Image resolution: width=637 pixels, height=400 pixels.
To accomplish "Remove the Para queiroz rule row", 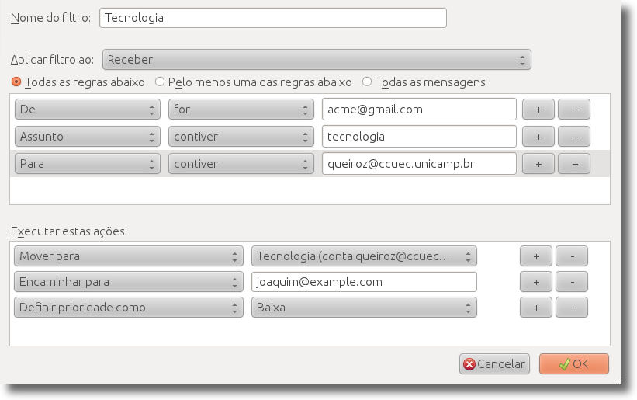I will pos(574,164).
